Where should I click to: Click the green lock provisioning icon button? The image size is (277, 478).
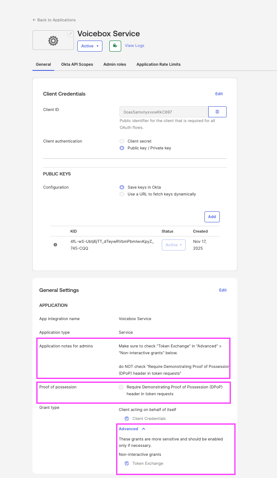pos(115,46)
